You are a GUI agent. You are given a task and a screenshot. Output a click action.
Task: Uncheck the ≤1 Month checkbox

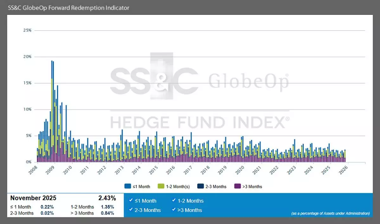point(131,201)
